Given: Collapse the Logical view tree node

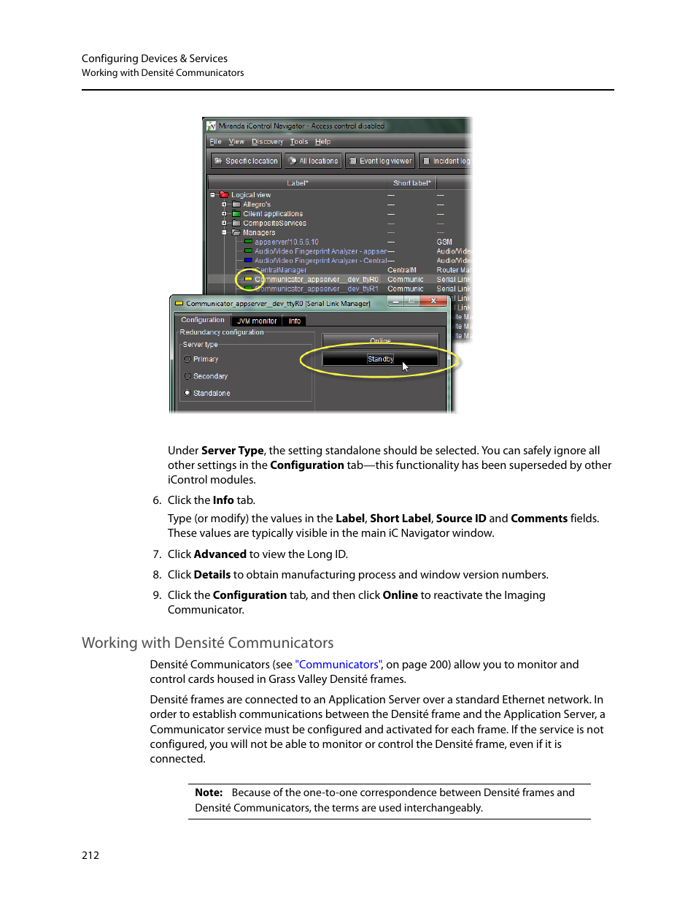Looking at the screenshot, I should coord(213,195).
